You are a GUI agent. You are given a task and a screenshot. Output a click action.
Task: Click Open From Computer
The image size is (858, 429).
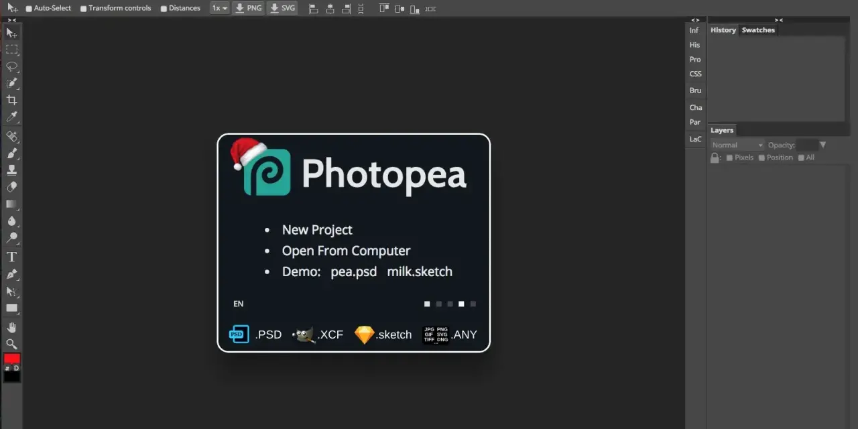coord(346,251)
